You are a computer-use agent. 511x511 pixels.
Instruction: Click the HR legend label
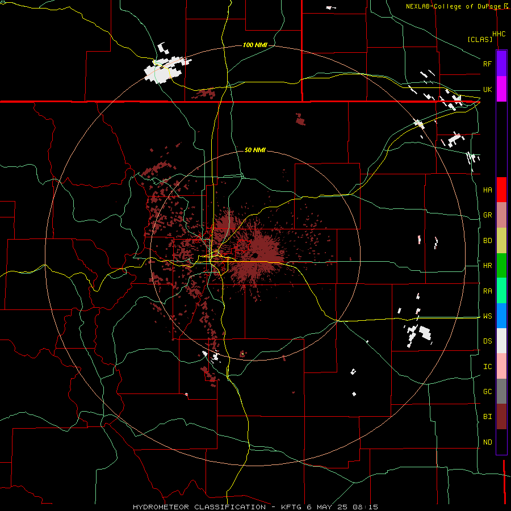click(488, 266)
